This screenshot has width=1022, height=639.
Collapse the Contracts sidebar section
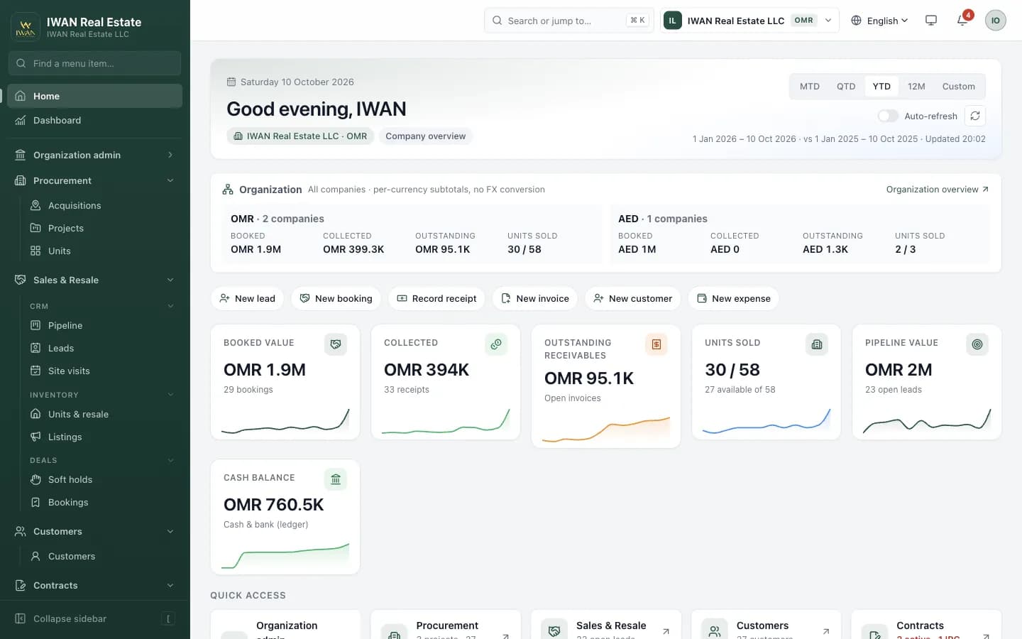click(x=94, y=585)
